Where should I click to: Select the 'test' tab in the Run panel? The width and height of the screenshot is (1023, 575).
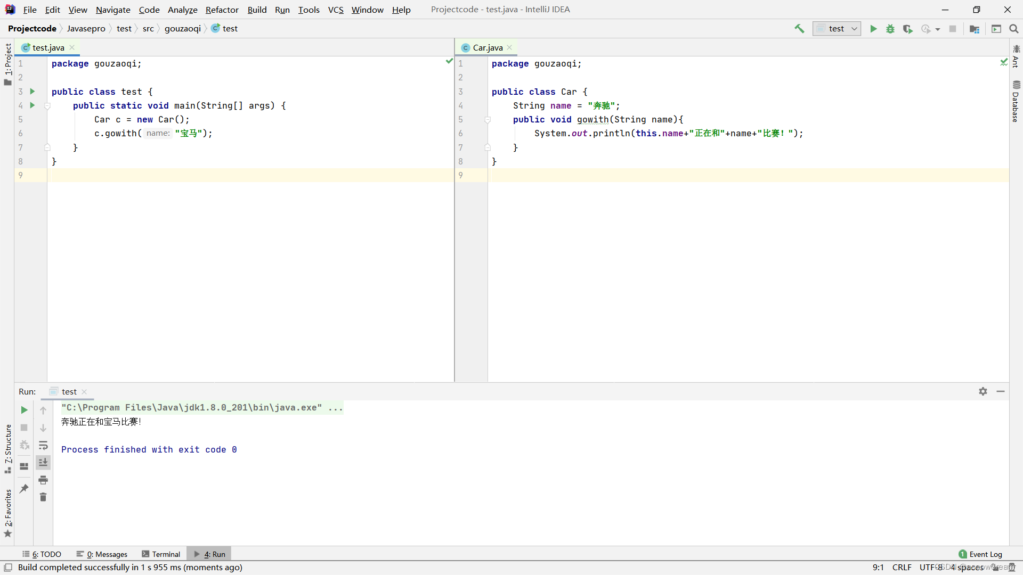(69, 392)
